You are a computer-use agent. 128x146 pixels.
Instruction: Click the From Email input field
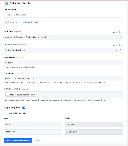point(63,78)
